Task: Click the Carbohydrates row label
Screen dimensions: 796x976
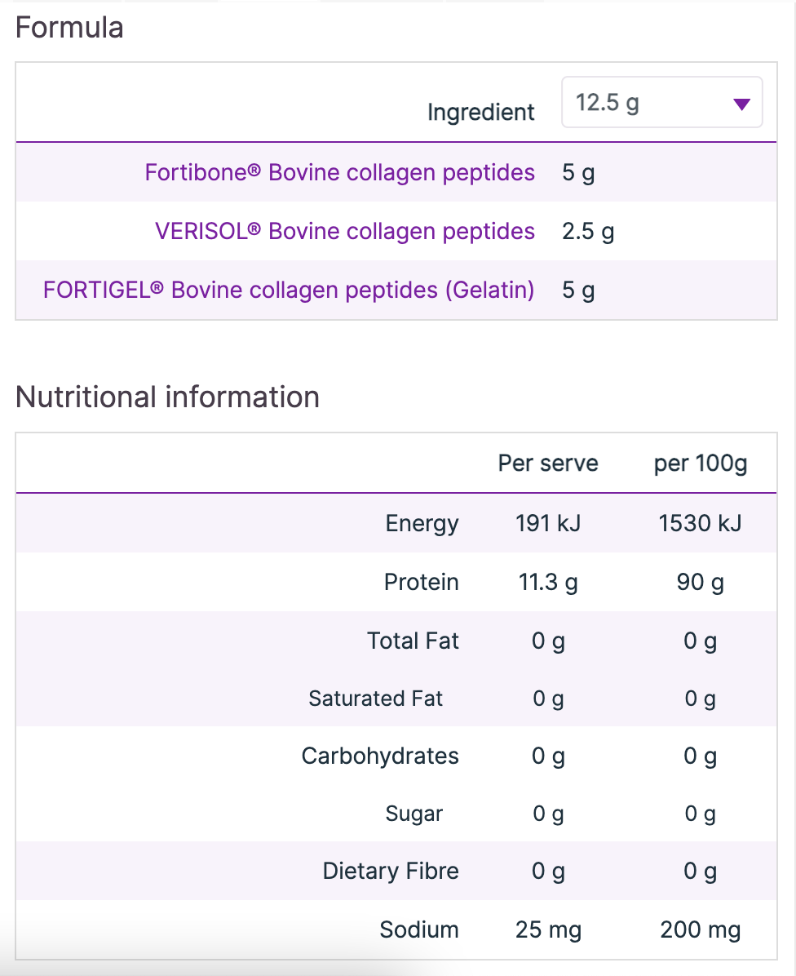Action: (x=380, y=756)
